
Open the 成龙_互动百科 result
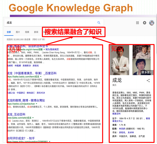(16, 114)
